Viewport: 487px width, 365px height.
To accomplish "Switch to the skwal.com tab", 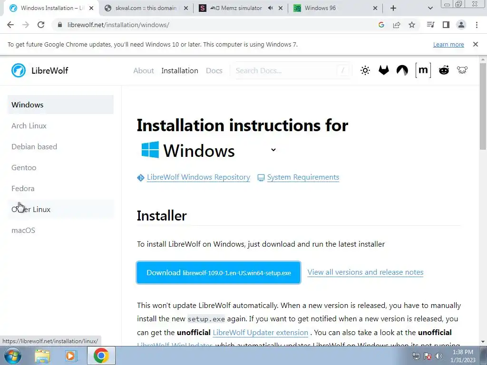I will coord(146,8).
